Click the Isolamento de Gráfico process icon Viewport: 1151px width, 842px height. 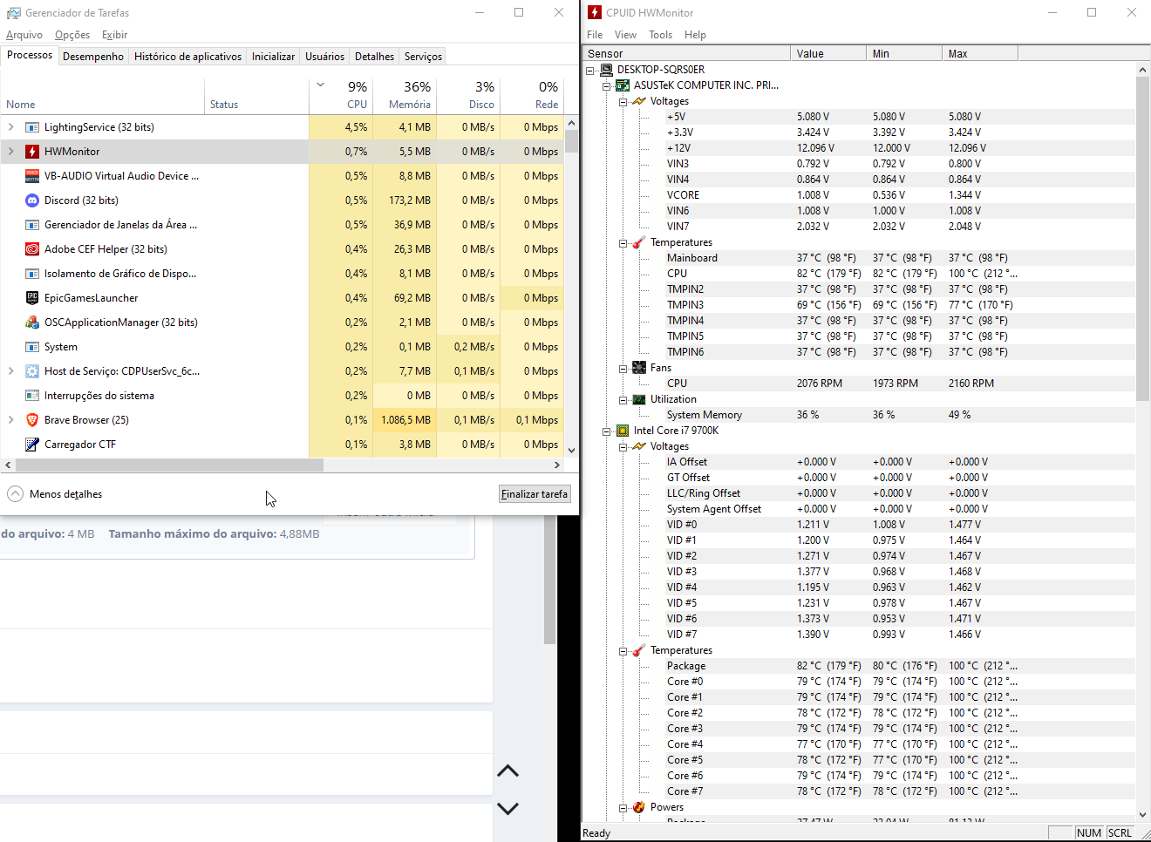[32, 274]
